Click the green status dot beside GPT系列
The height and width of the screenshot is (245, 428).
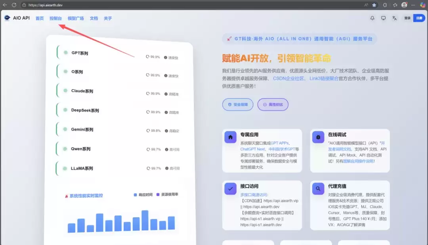pos(65,53)
